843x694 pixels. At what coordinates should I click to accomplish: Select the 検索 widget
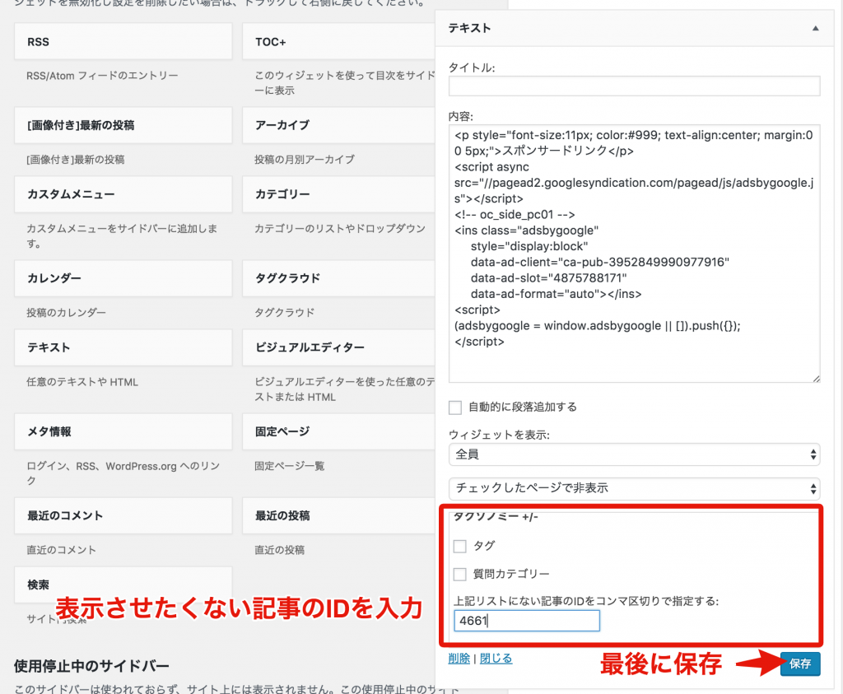click(123, 585)
